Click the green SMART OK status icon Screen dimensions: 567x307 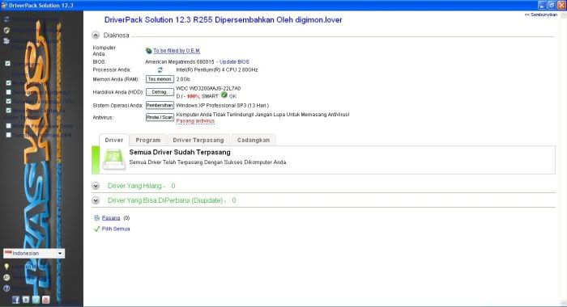224,95
